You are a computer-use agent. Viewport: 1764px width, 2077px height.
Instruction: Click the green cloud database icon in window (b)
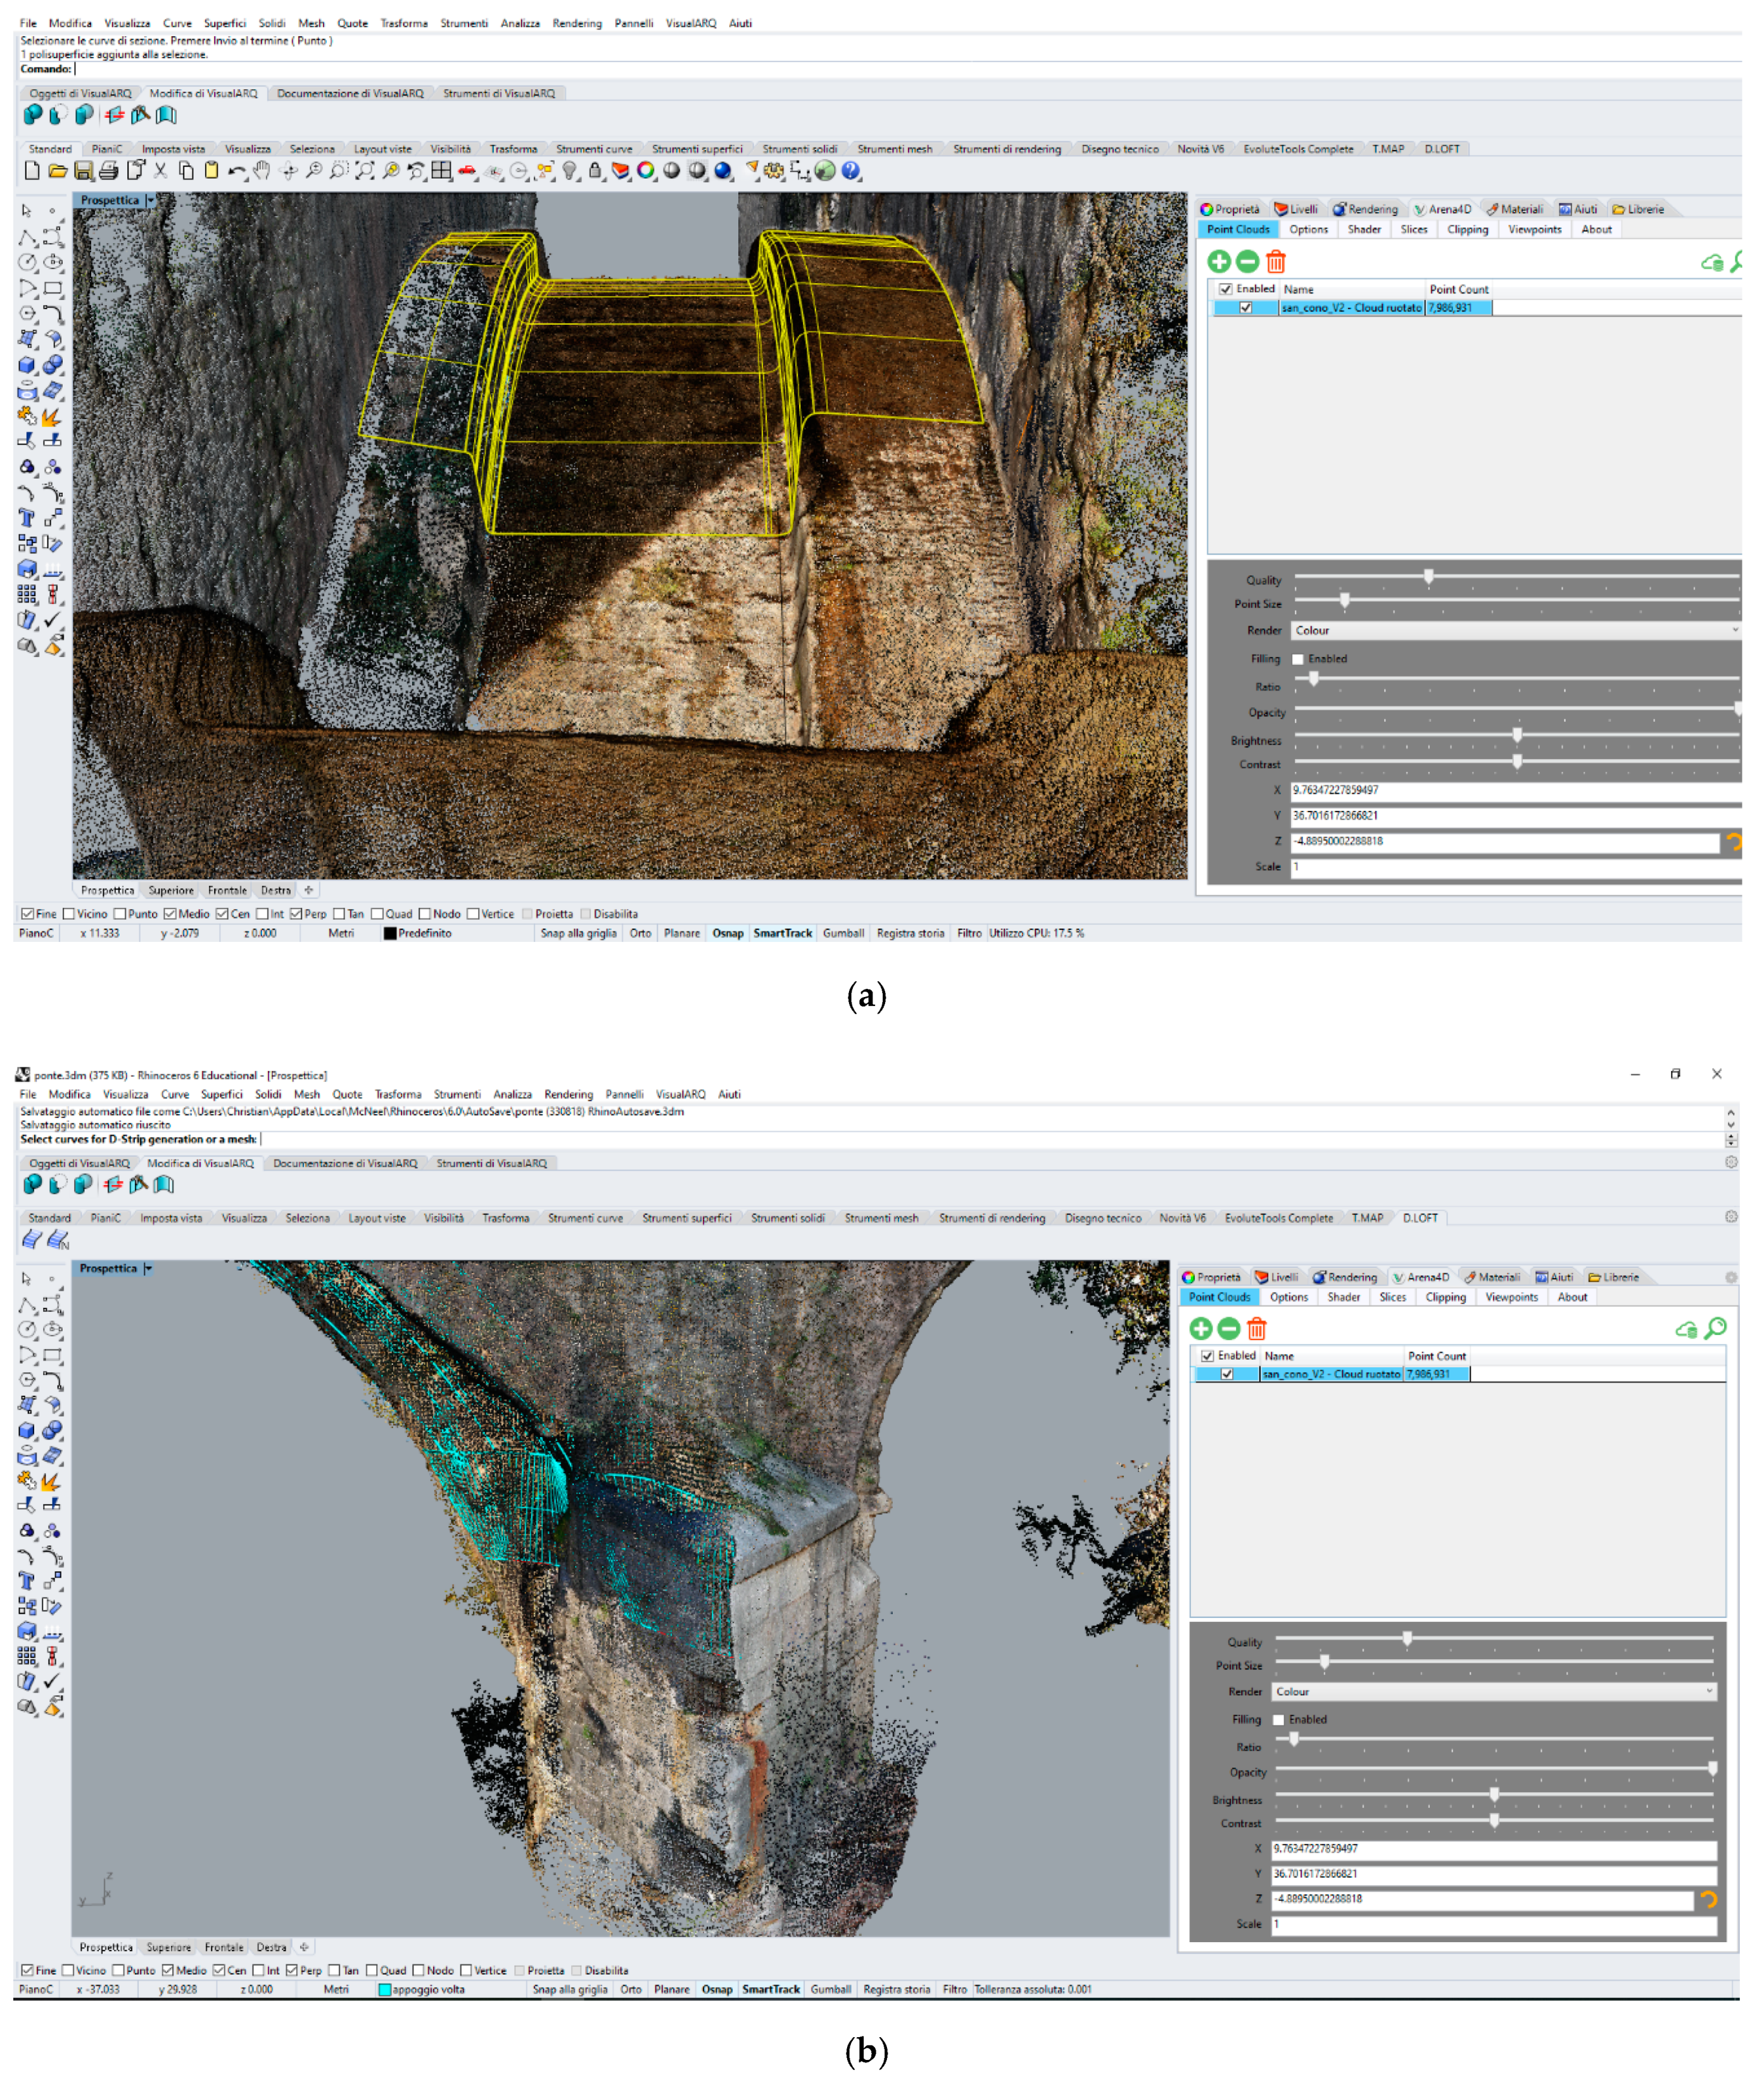1686,1329
